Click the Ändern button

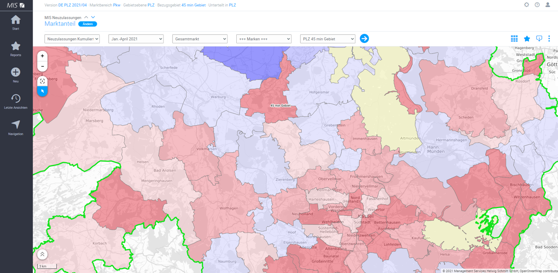(88, 24)
